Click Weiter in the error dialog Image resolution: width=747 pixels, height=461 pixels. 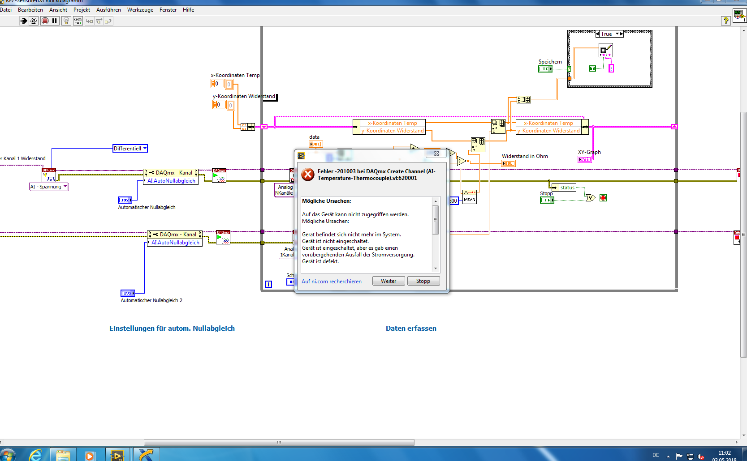(389, 281)
